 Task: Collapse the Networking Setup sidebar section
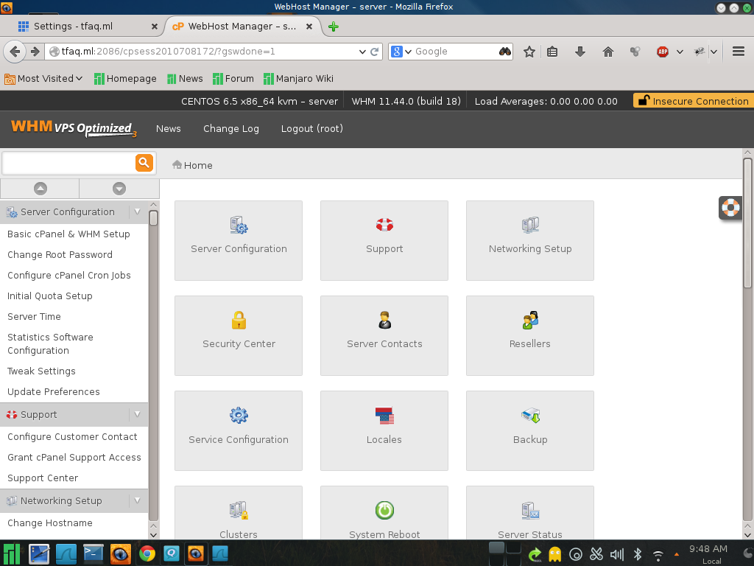coord(137,500)
